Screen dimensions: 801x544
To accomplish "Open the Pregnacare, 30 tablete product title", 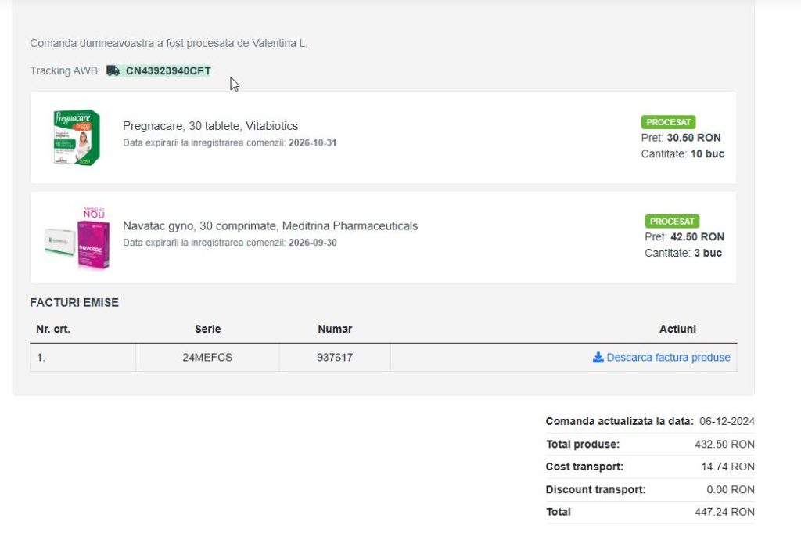I will tap(210, 126).
